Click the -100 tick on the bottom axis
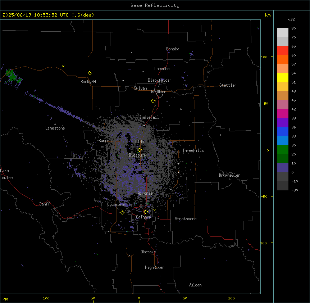 [x=45, y=298]
